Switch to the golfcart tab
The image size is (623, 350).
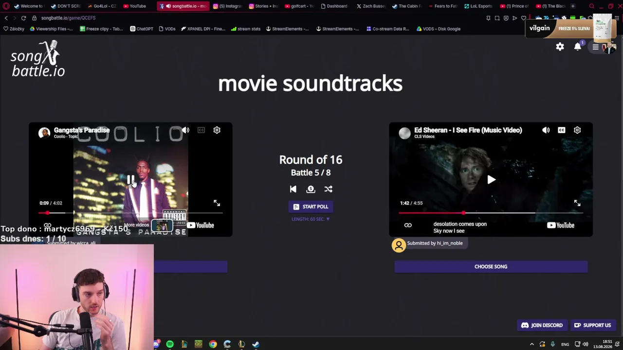[x=299, y=6]
